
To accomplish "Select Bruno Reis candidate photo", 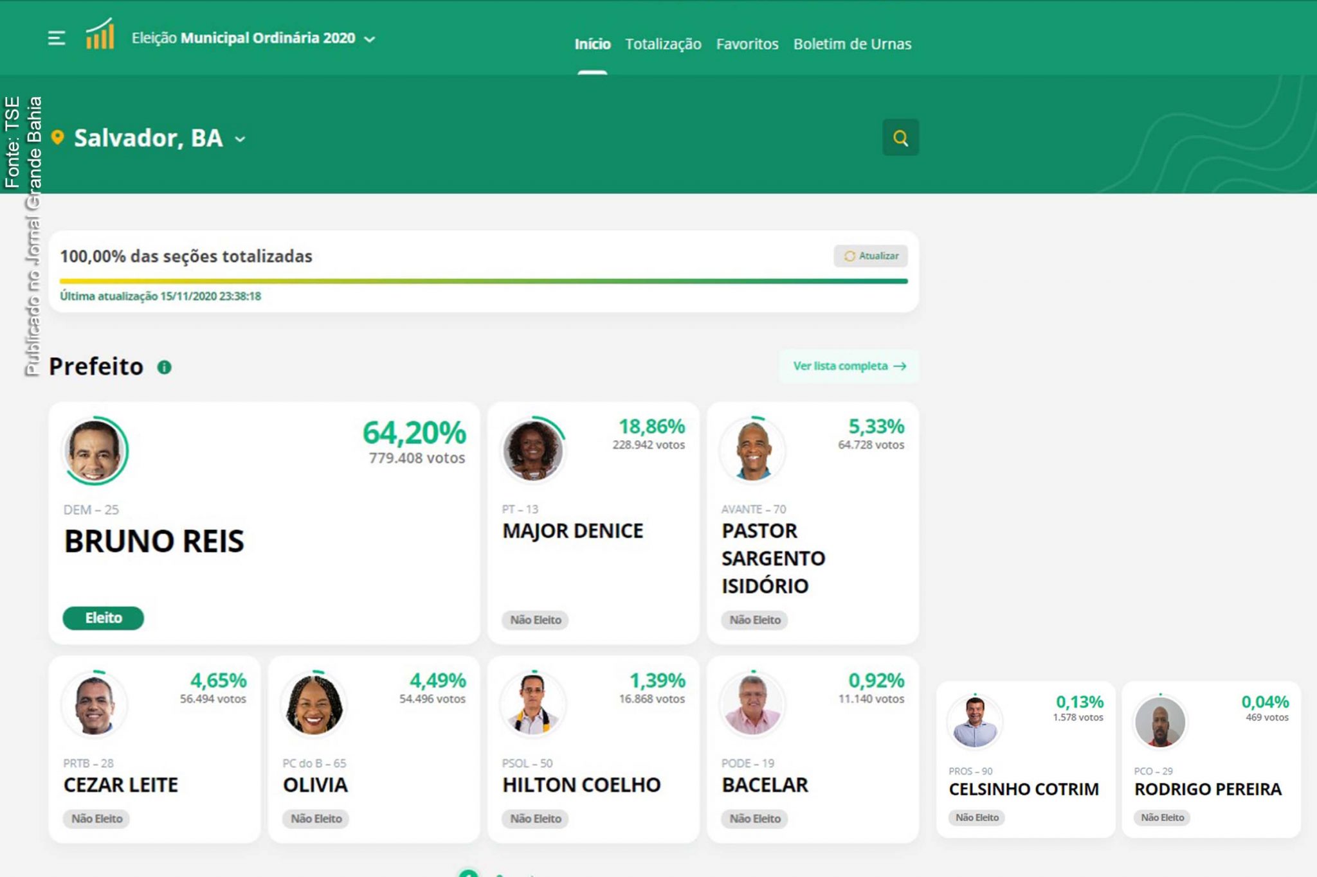I will click(95, 450).
